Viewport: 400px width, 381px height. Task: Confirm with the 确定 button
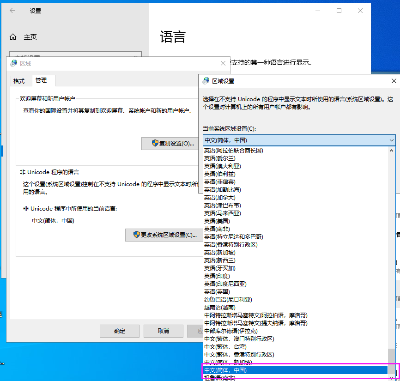point(120,331)
